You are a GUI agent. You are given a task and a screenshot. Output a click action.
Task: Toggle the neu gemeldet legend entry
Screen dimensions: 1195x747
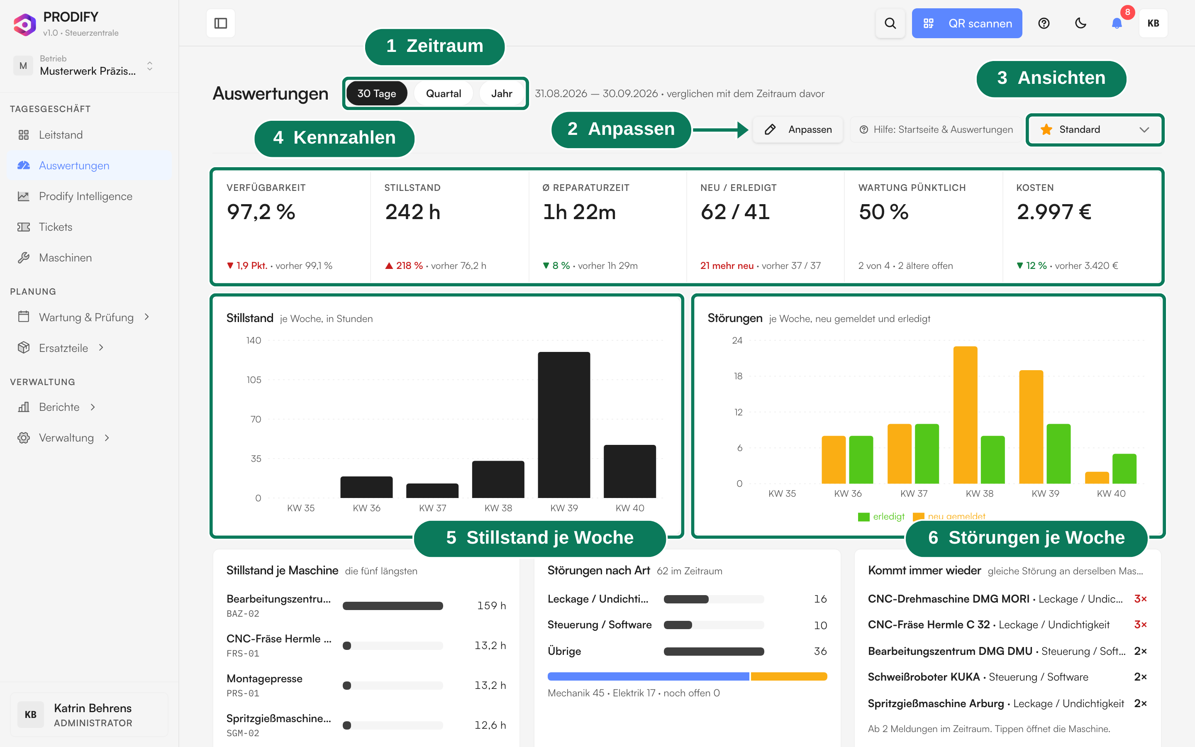tap(949, 516)
